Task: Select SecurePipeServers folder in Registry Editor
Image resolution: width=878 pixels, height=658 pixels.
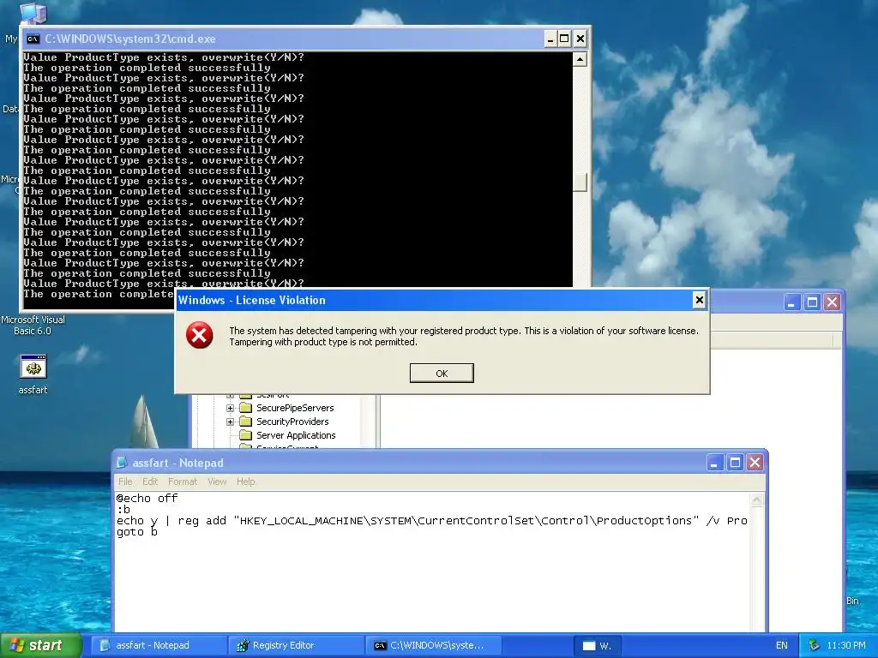Action: [295, 408]
